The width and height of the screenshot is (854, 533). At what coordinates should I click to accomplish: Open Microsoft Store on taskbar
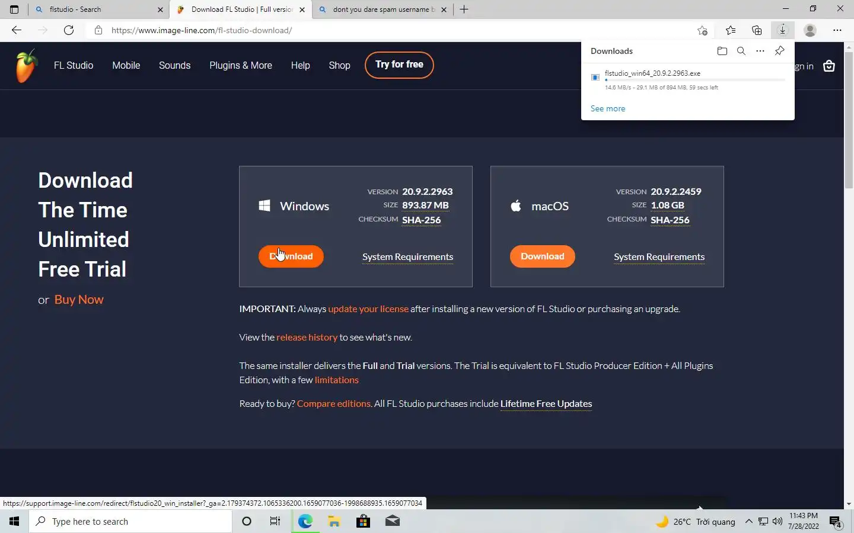363,521
